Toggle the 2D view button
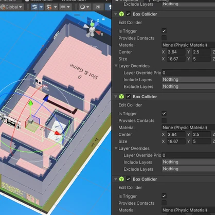The image size is (215, 215). tap(98, 7)
